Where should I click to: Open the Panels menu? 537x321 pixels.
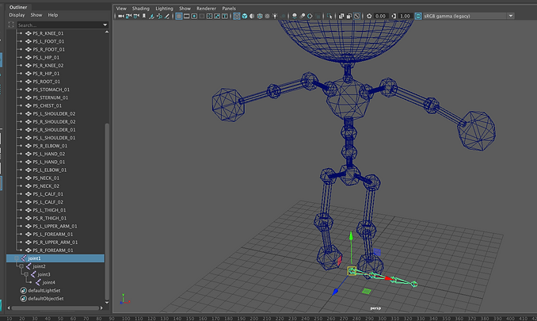coord(229,8)
